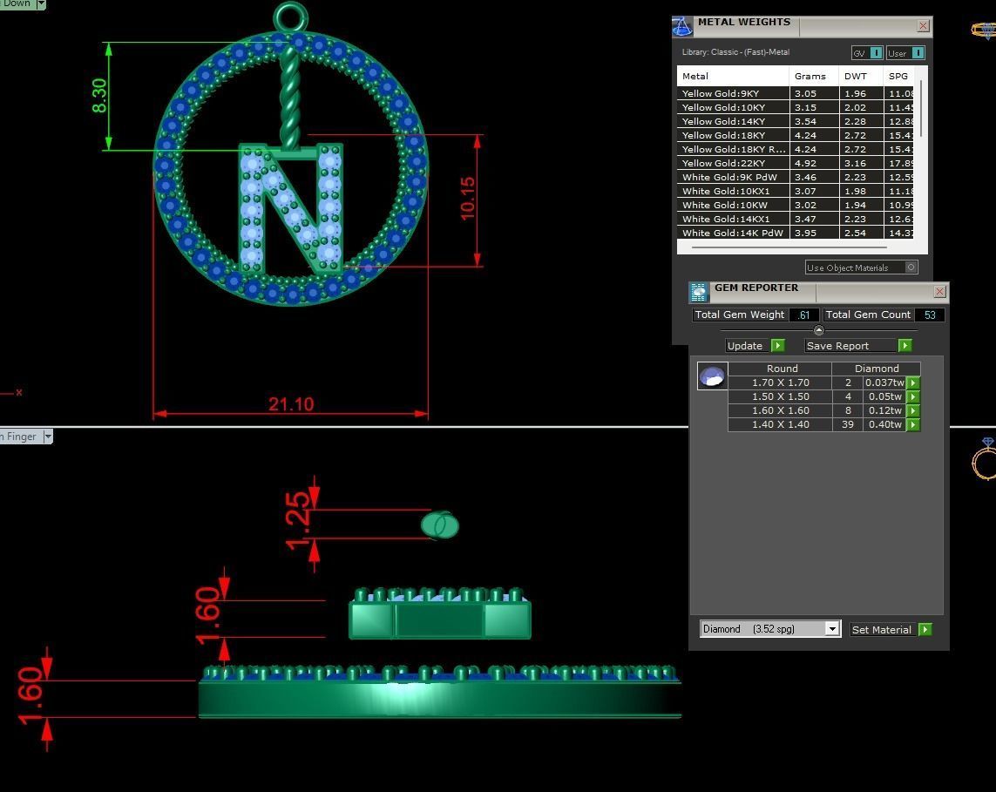Close the Metal Weights panel
This screenshot has height=792, width=996.
tap(923, 26)
